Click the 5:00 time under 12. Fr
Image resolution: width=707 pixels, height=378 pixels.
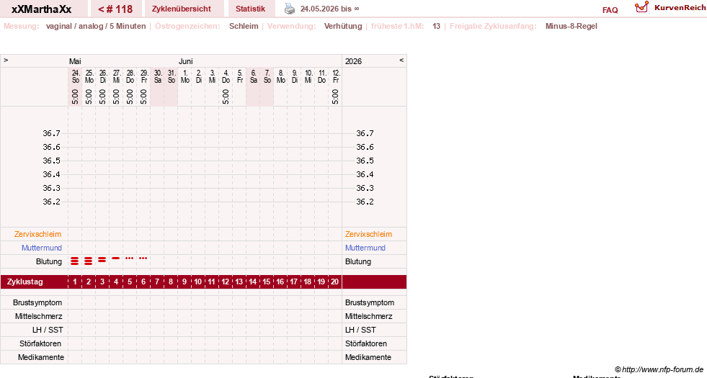coord(335,96)
